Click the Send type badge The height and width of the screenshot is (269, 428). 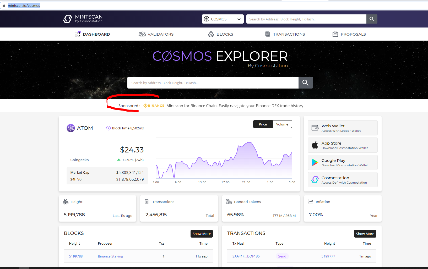[x=282, y=256]
